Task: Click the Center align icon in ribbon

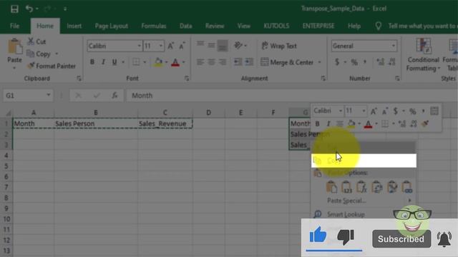Action: click(x=212, y=62)
